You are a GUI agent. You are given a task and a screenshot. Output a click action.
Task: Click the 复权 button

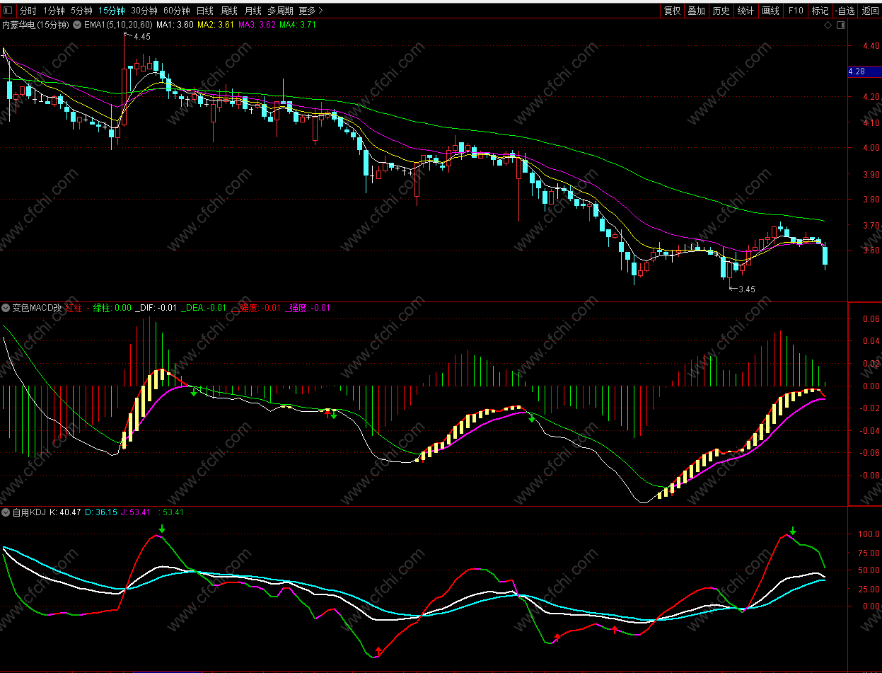pos(672,11)
